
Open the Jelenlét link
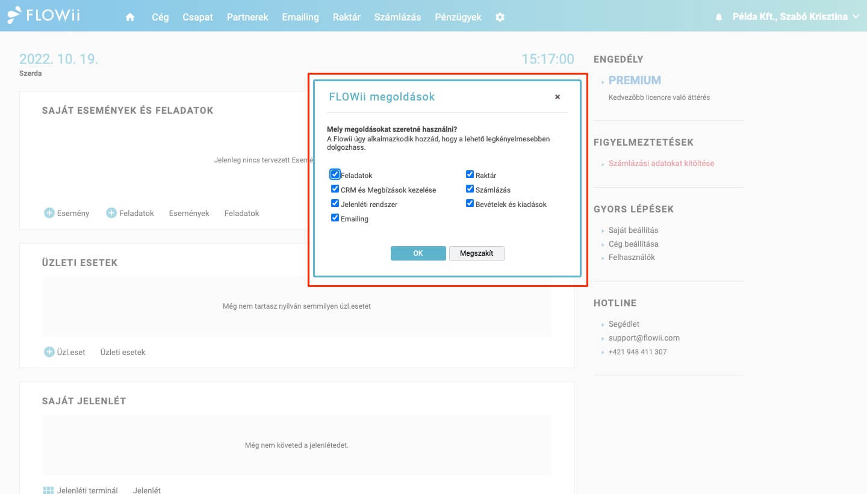pos(147,490)
